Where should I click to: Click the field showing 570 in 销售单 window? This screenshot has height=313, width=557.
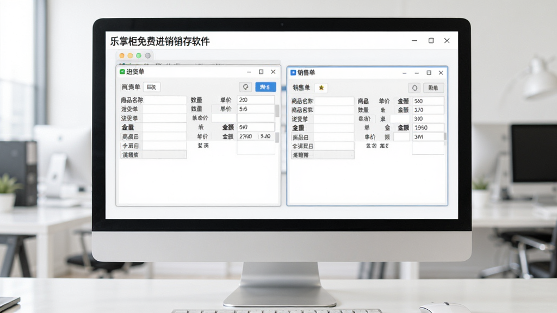pos(428,110)
